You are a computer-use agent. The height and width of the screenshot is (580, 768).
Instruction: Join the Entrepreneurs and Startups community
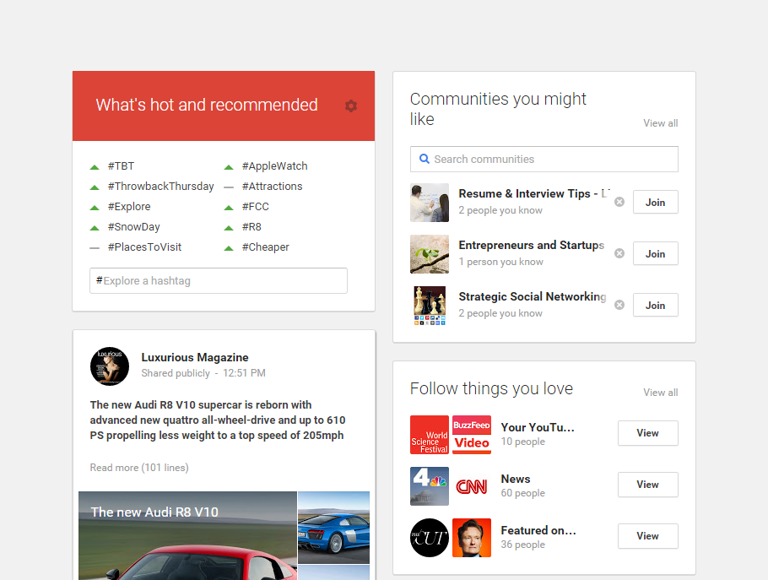coord(655,254)
